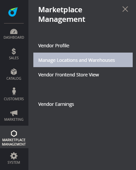Open System via the gear icon
136x170 pixels.
(14, 156)
